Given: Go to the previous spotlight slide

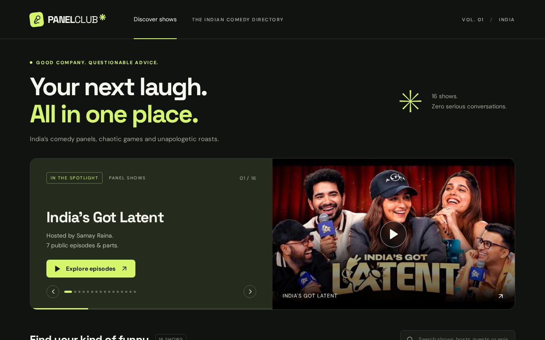Looking at the screenshot, I should (53, 292).
